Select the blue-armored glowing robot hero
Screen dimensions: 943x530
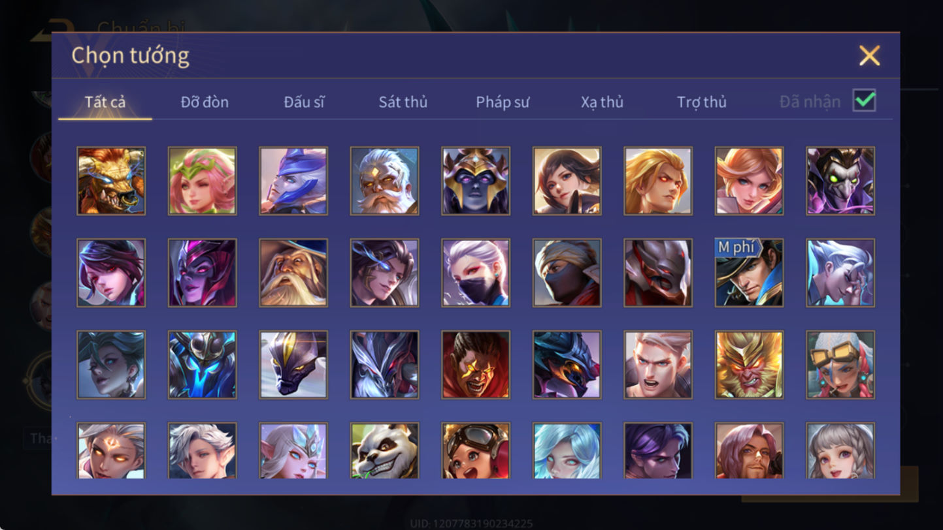202,365
